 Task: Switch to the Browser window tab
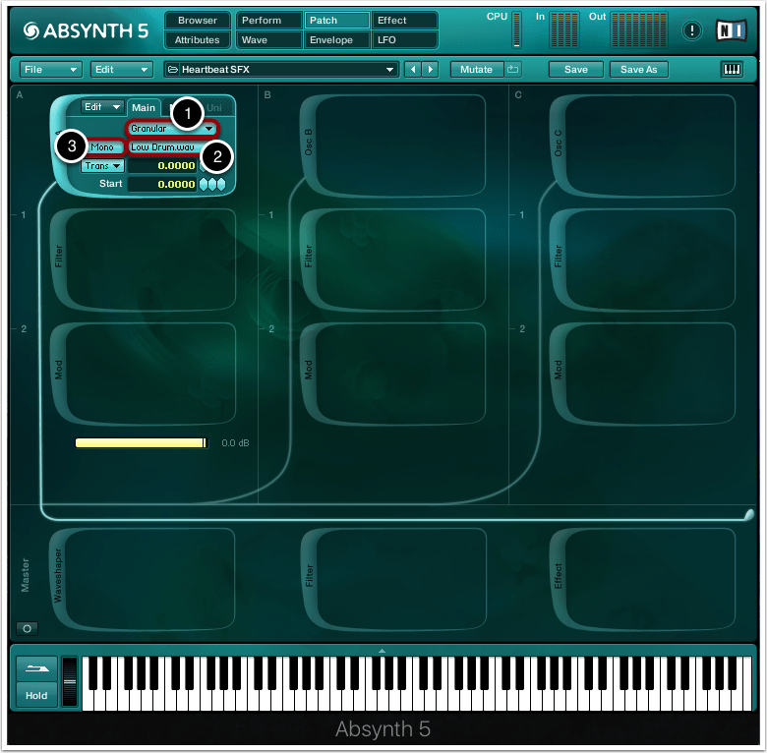click(197, 21)
